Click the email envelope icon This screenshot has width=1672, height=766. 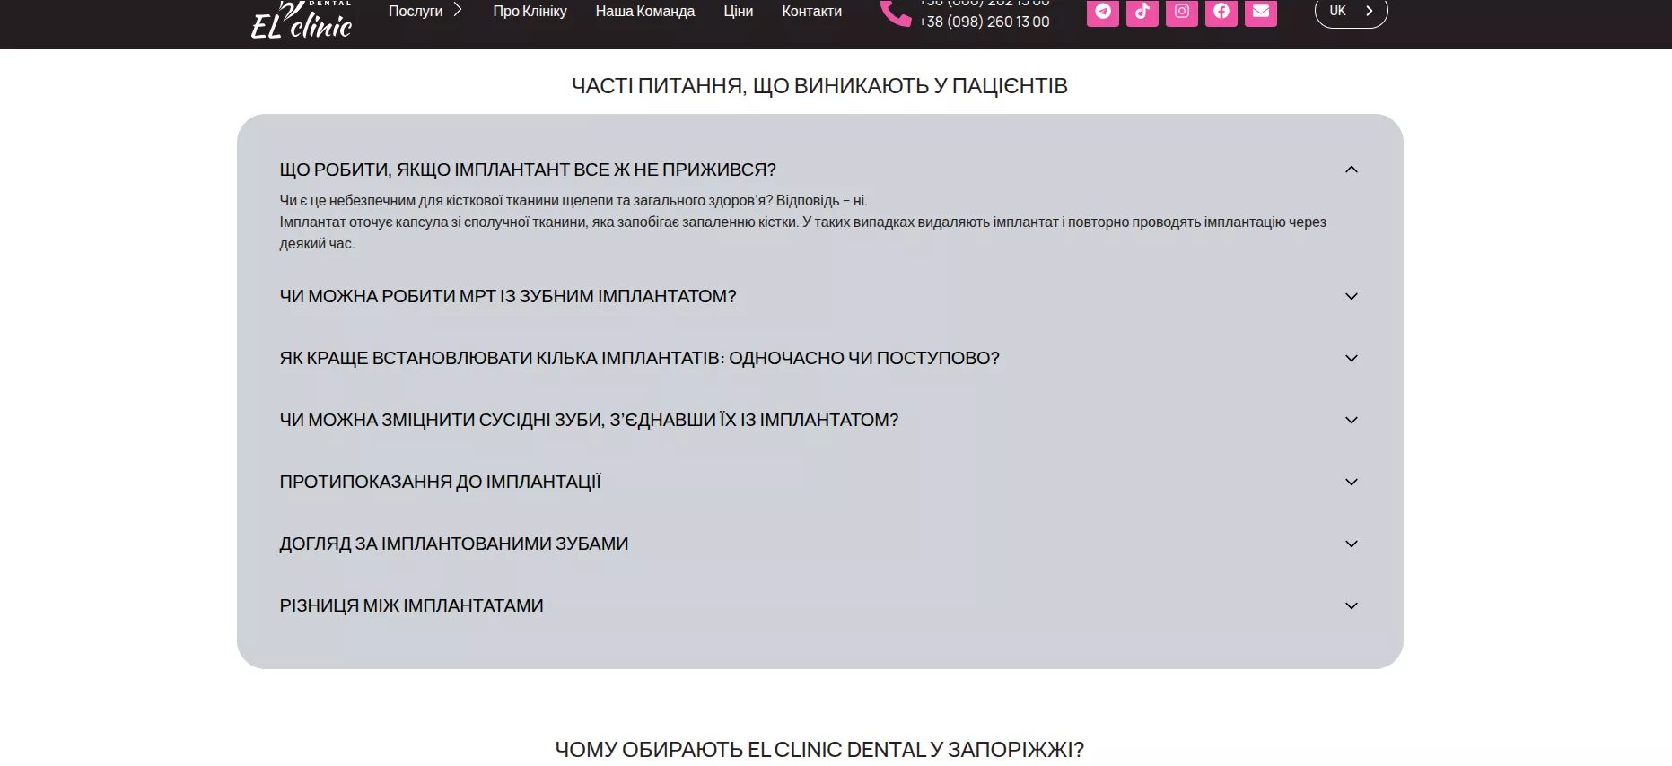click(1260, 12)
